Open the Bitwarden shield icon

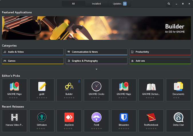point(124,117)
